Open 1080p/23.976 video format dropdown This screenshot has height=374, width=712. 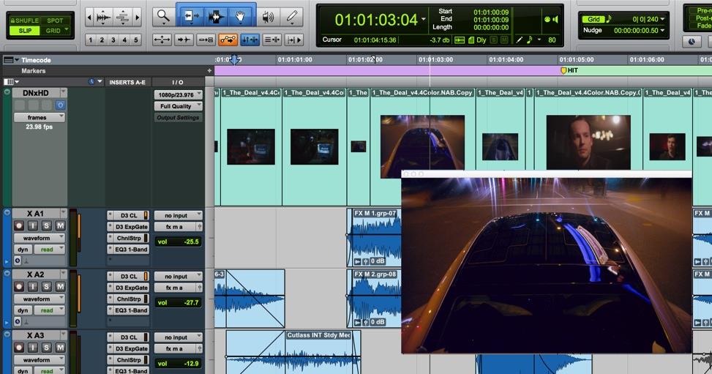point(178,94)
